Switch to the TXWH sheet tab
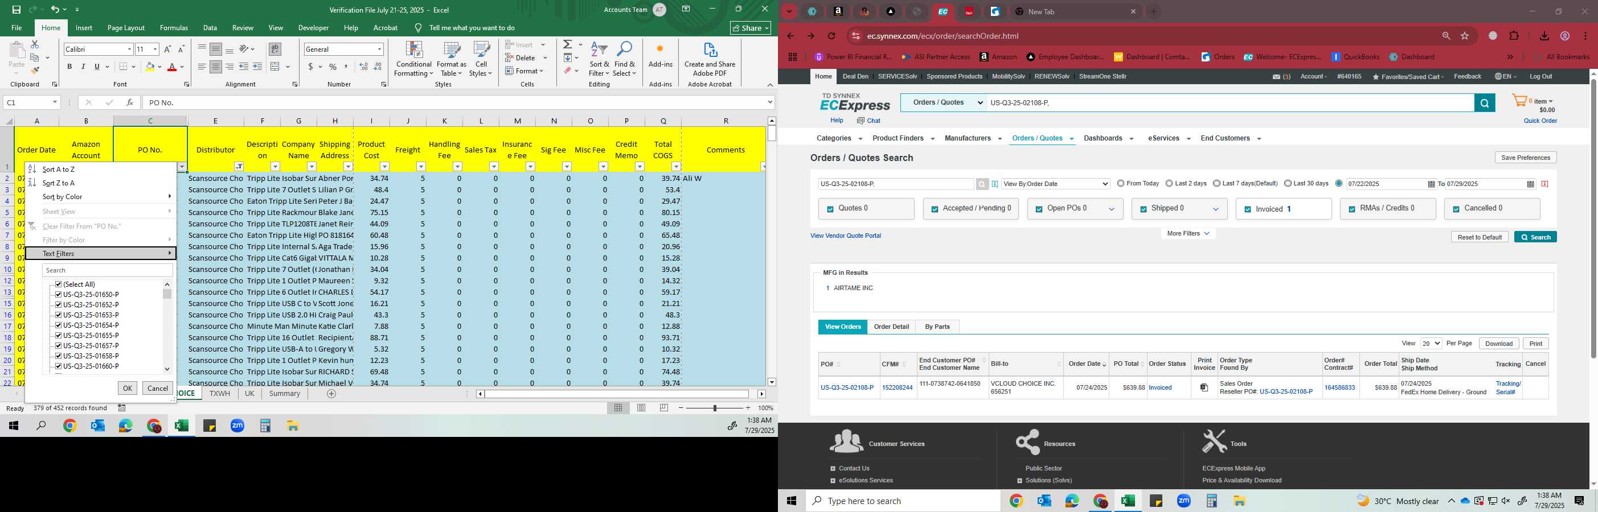Screen dimensions: 1598x512 220,394
